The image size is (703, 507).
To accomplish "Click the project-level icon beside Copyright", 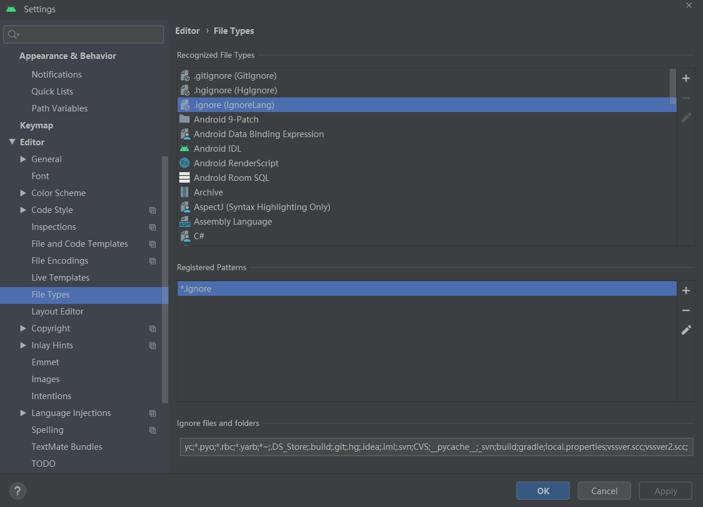I will (153, 328).
